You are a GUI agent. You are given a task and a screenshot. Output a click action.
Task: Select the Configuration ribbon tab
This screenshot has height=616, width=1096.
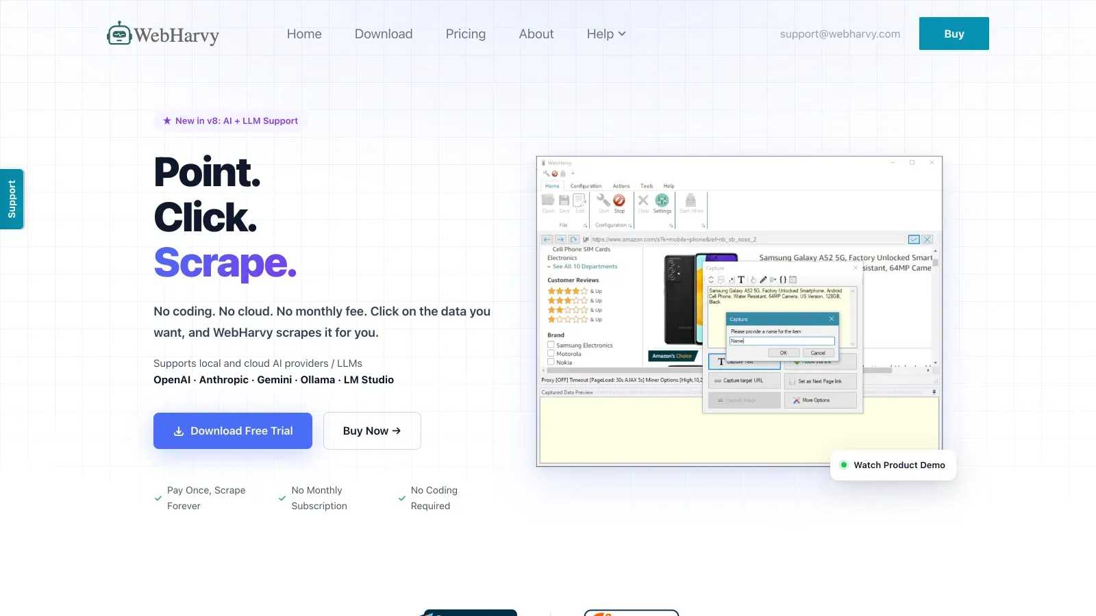coord(586,186)
